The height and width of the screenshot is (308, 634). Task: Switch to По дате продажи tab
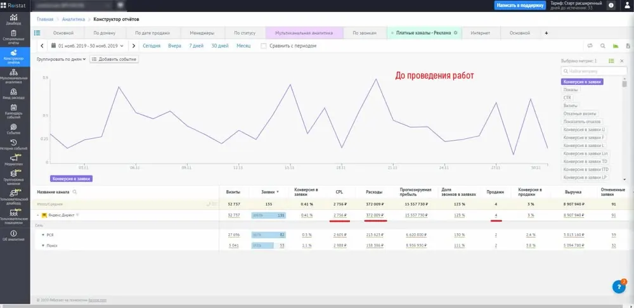click(x=152, y=33)
